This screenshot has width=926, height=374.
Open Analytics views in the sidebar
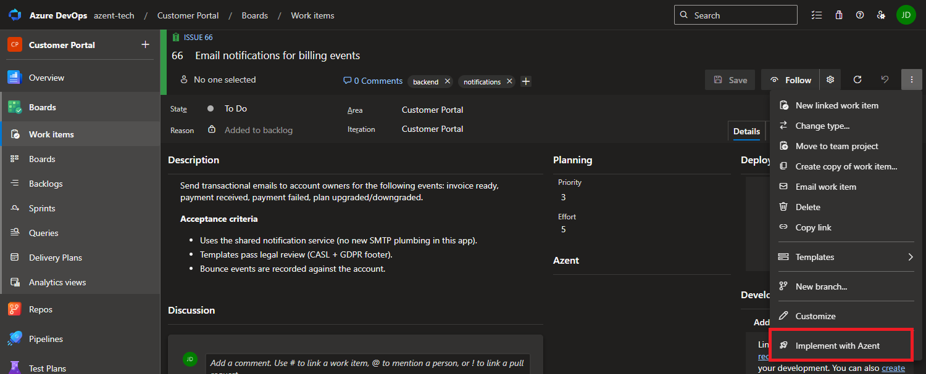pos(80,282)
